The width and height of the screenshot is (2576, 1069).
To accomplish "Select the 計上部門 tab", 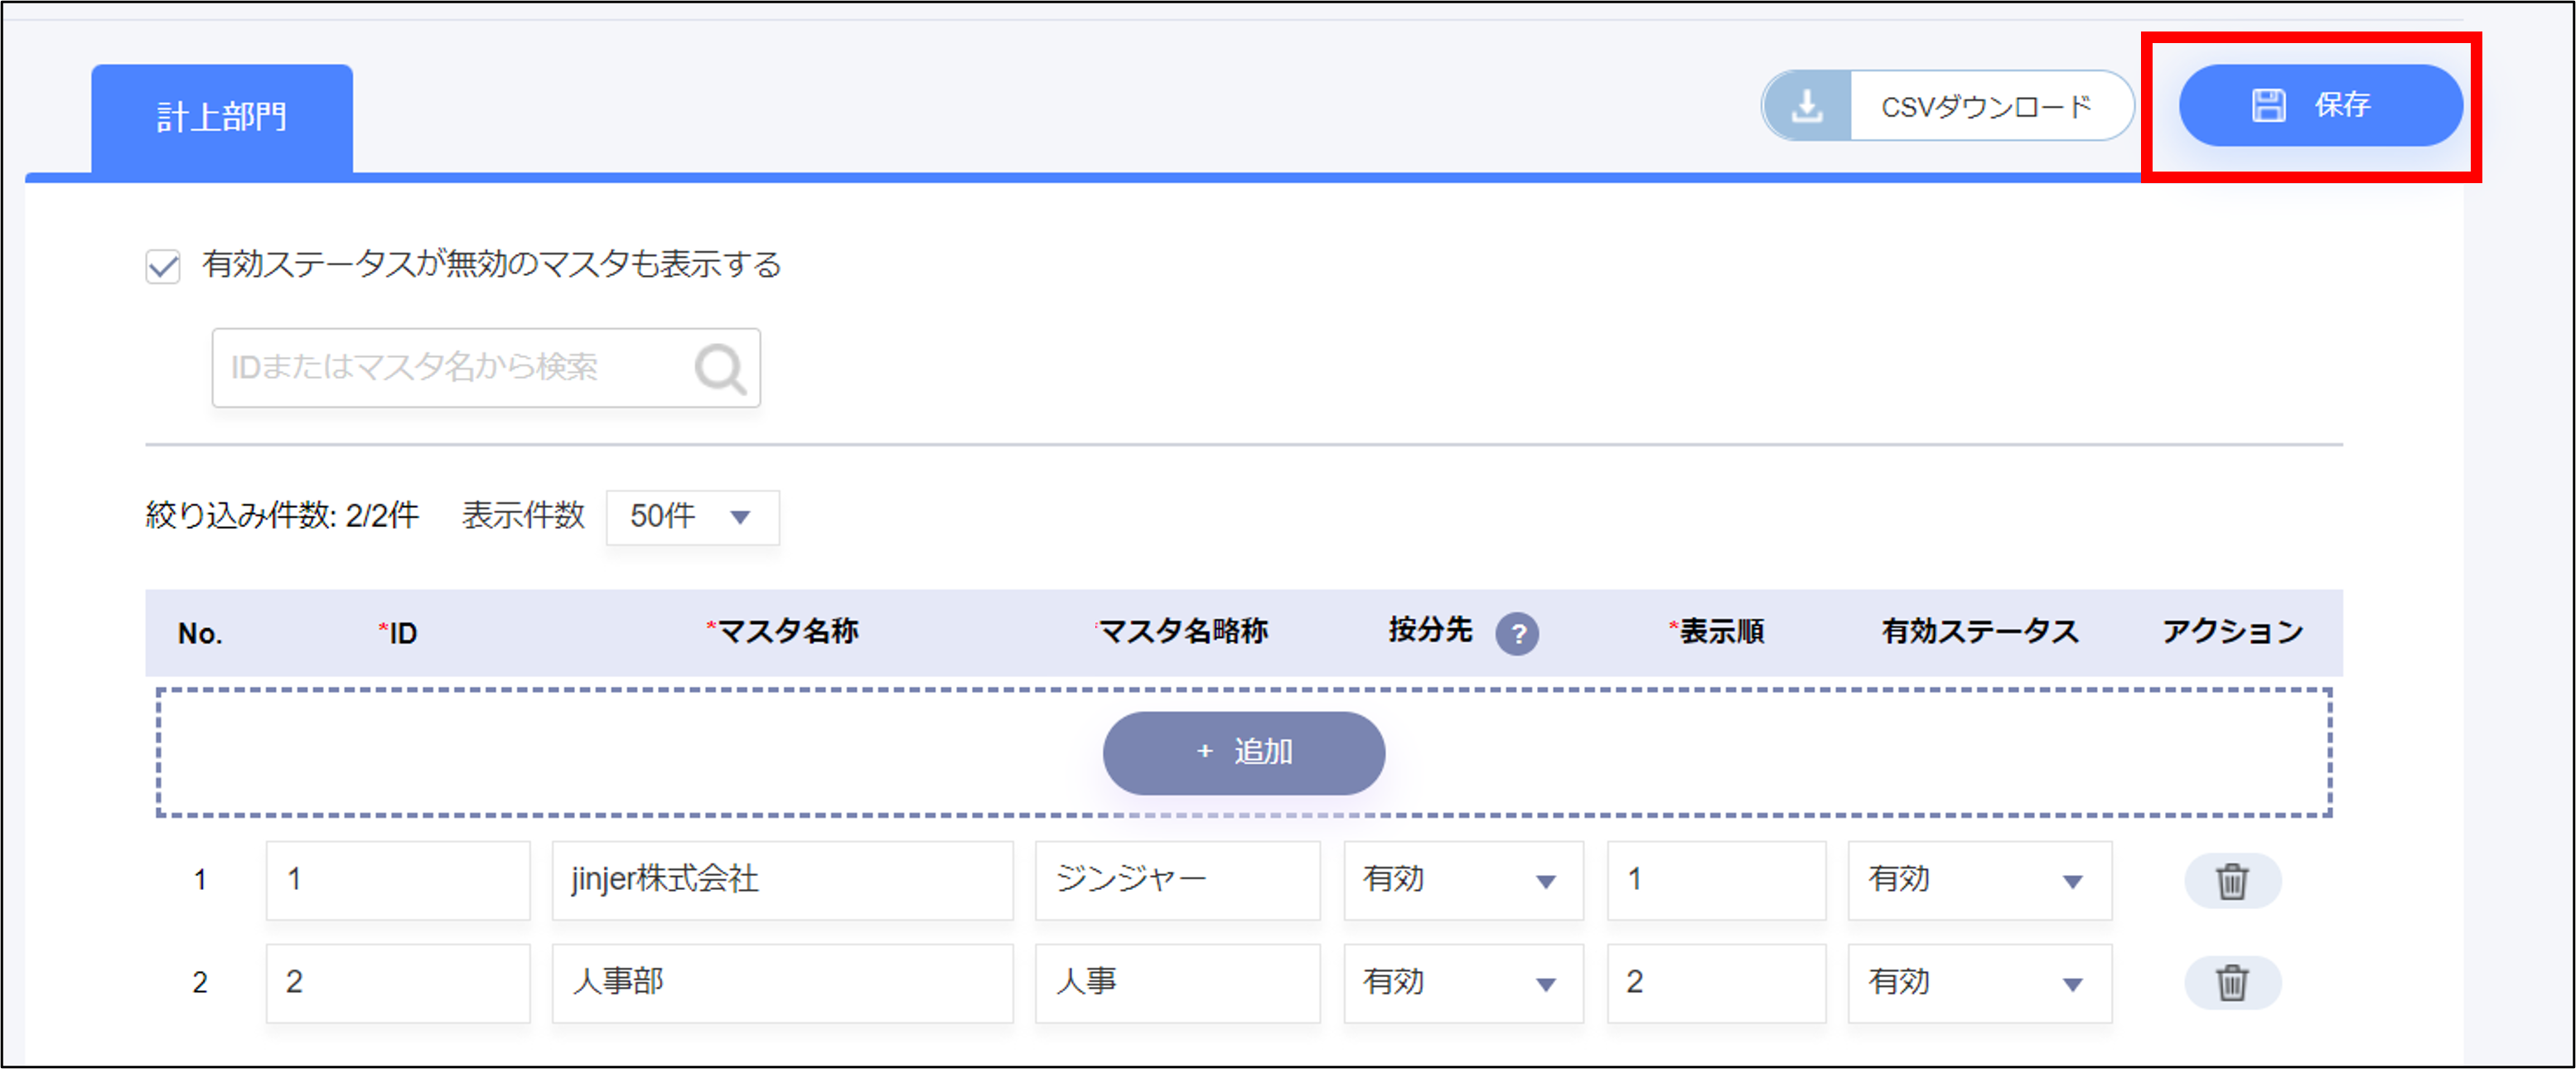I will pyautogui.click(x=222, y=118).
